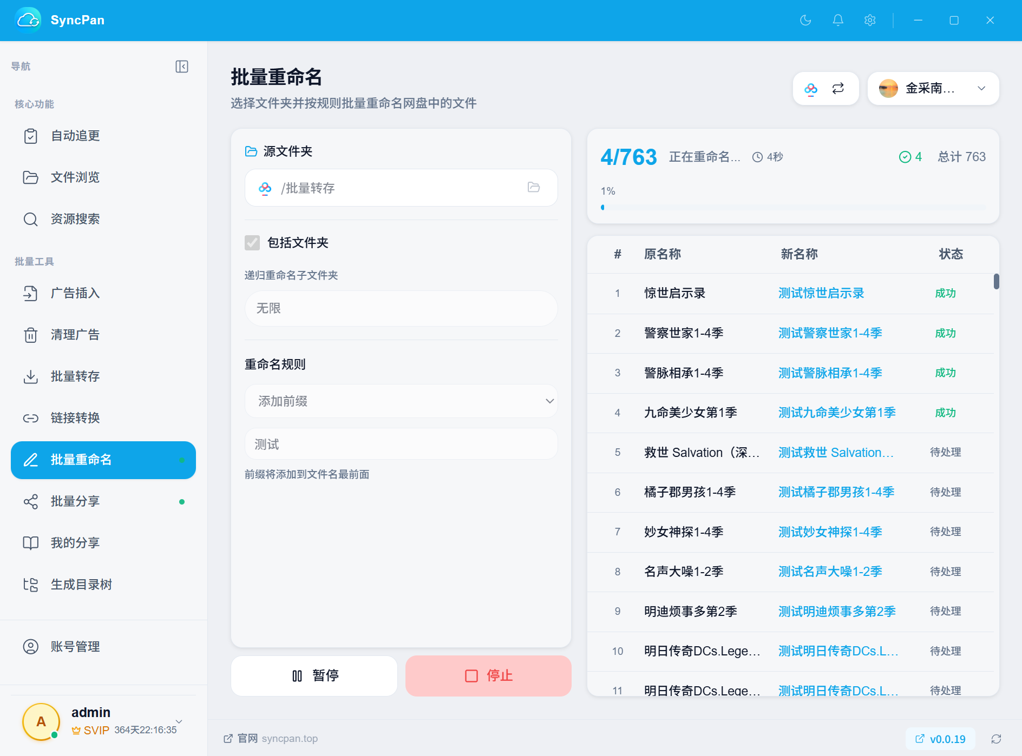Screen dimensions: 1022x756
Task: Open 自动追更 in sidebar
Action: tap(103, 136)
